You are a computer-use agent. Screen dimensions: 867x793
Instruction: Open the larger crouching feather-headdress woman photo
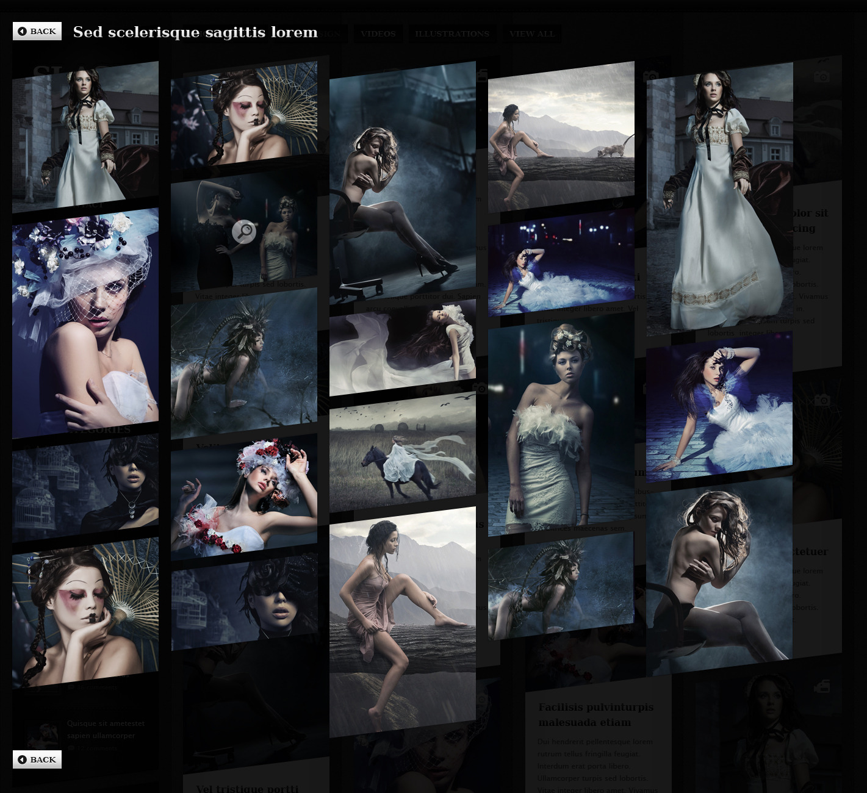[x=244, y=363]
